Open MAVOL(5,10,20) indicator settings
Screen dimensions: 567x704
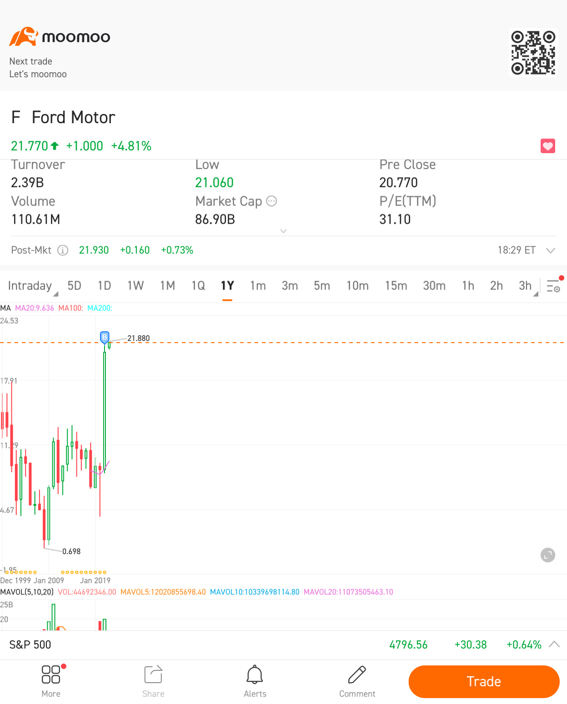[x=27, y=592]
